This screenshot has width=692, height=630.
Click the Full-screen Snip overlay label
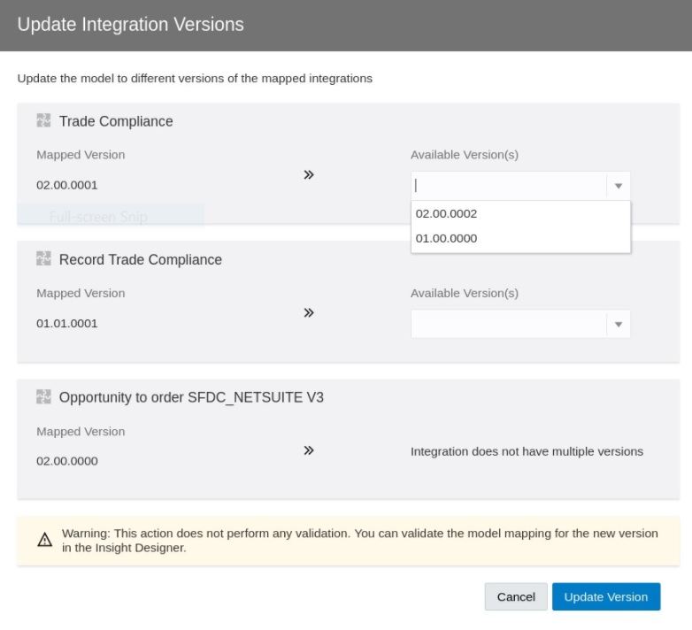coord(99,217)
